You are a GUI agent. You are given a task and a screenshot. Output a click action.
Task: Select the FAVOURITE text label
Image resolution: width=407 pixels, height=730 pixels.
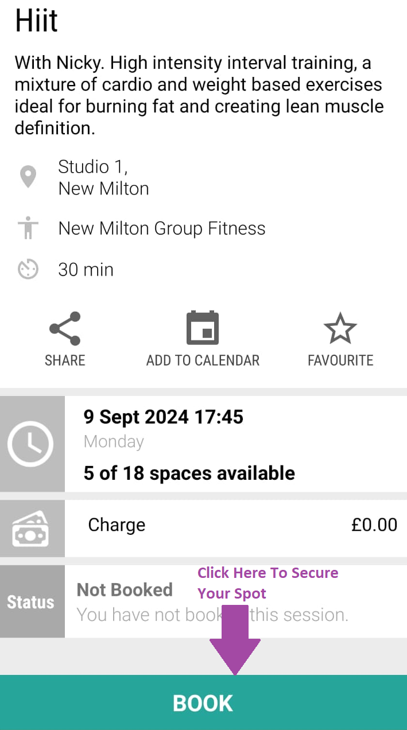(340, 360)
